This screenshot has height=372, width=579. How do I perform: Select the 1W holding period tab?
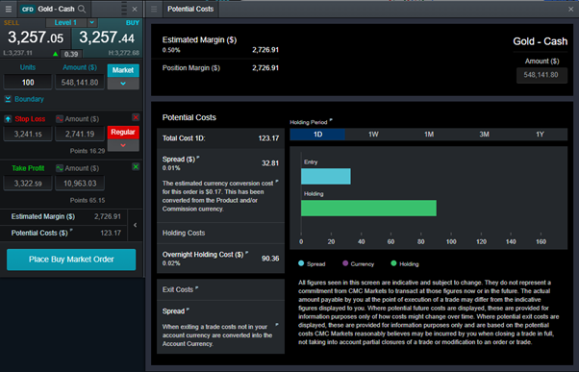click(373, 135)
